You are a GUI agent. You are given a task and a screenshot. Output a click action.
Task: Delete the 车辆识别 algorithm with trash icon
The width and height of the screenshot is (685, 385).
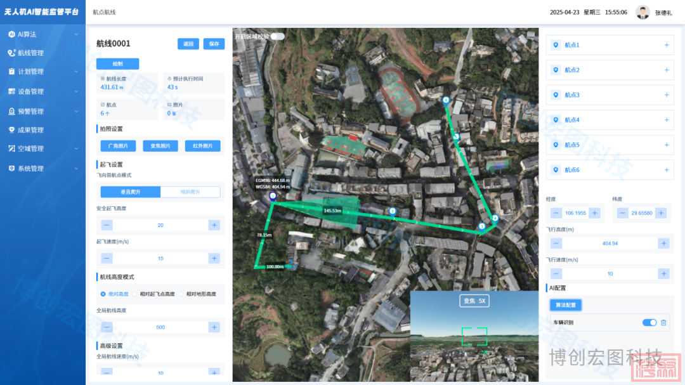(663, 323)
